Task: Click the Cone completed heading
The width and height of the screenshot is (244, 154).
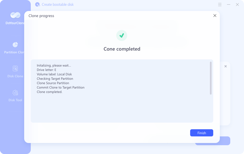Action: coord(122,49)
